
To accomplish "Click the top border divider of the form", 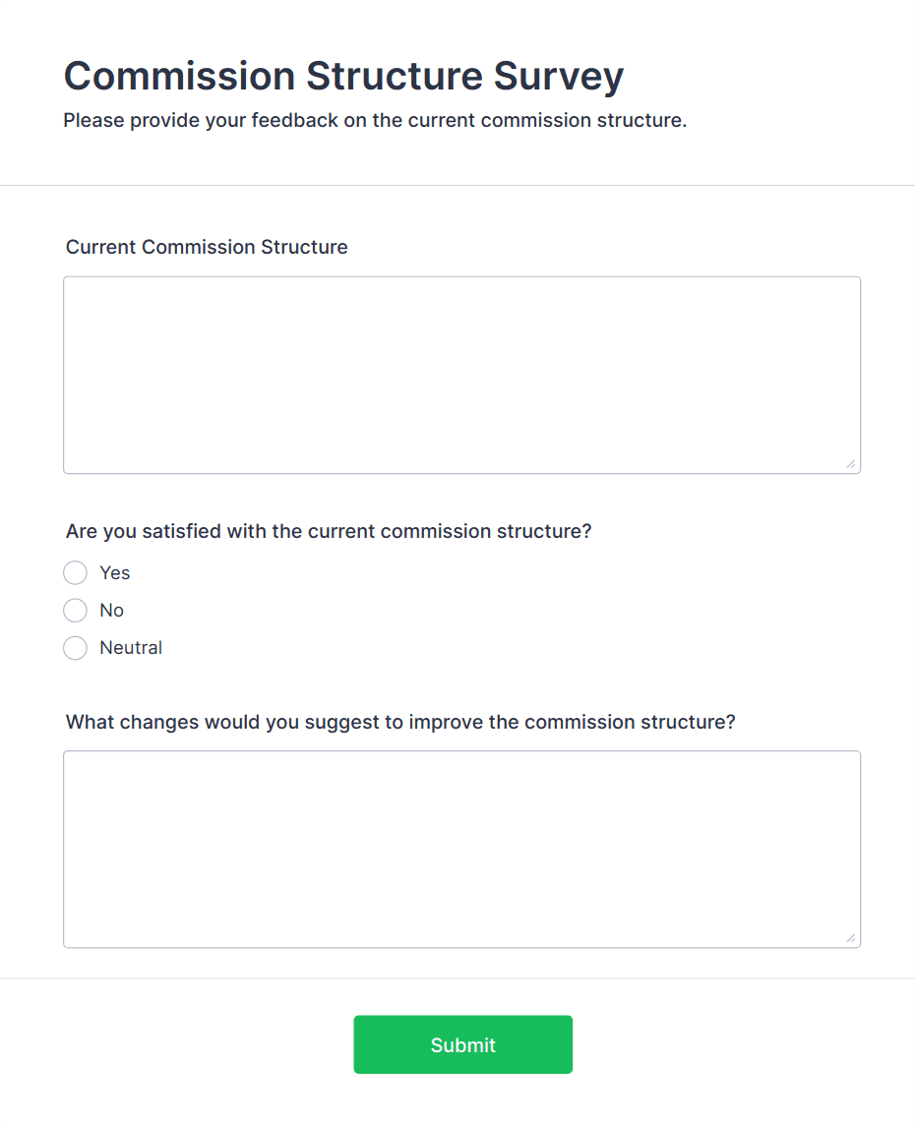I will (x=457, y=183).
